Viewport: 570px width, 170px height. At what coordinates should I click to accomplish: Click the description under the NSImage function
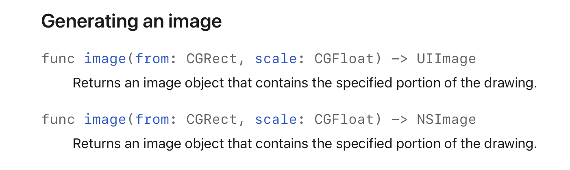[305, 143]
